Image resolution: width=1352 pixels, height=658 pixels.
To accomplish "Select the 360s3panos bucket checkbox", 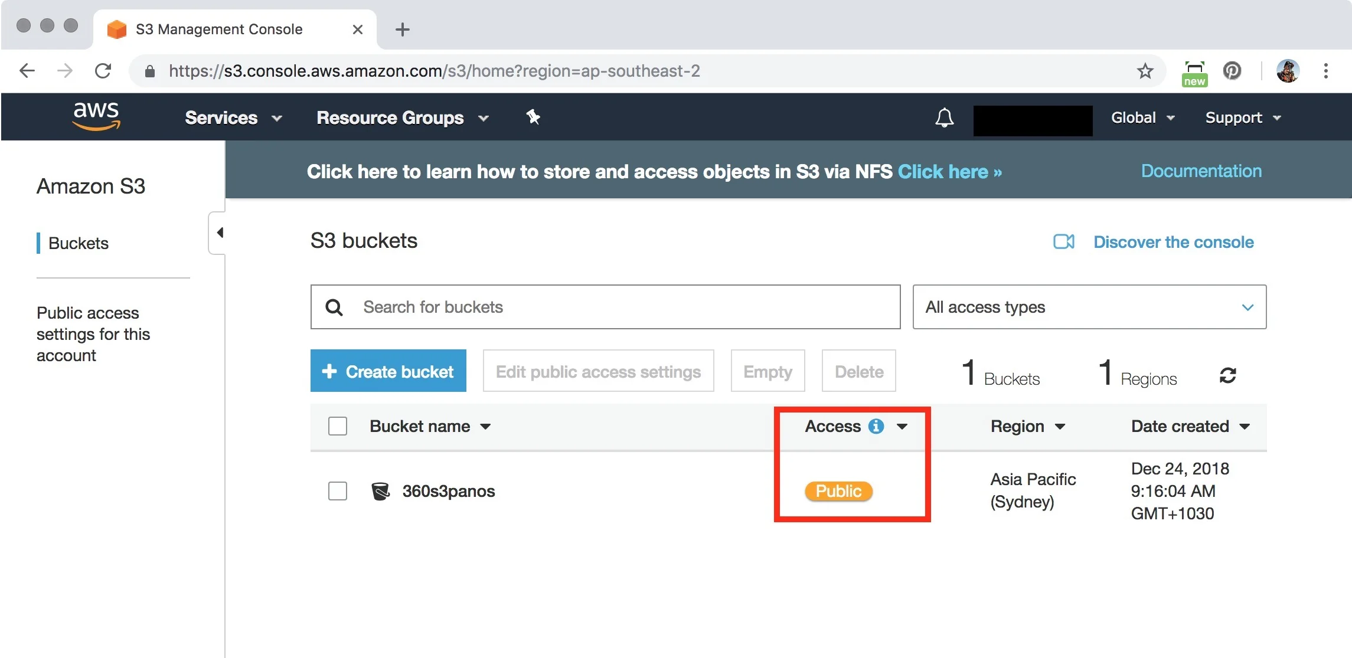I will [x=338, y=491].
